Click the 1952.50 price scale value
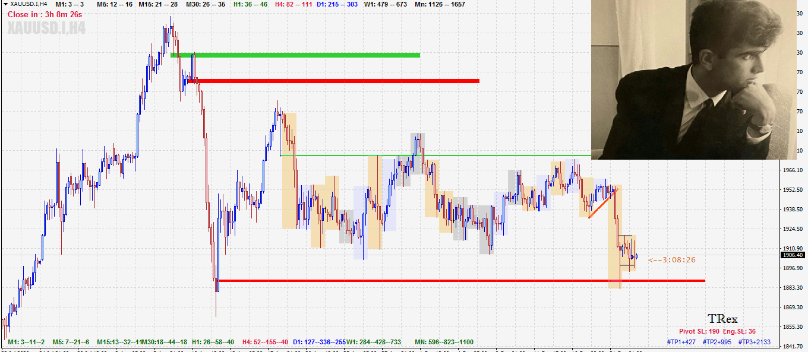This screenshot has height=352, width=808. coord(793,190)
